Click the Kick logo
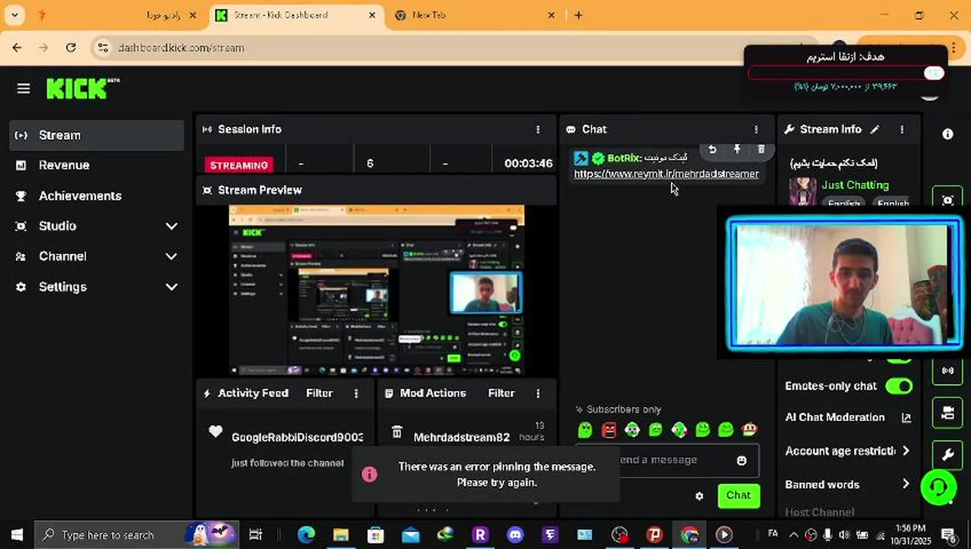The image size is (971, 549). point(82,88)
